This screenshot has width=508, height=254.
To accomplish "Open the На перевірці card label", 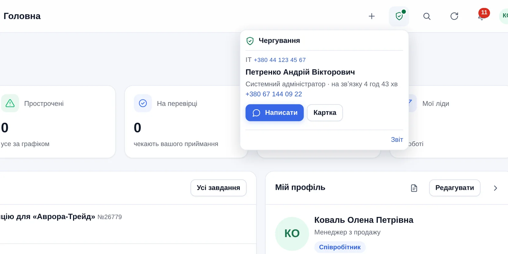I will 177,104.
